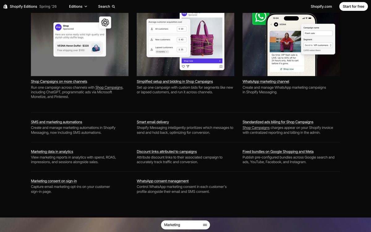The height and width of the screenshot is (232, 371).
Task: Click Shop Campaigns link in ads billing text
Action: point(256,128)
